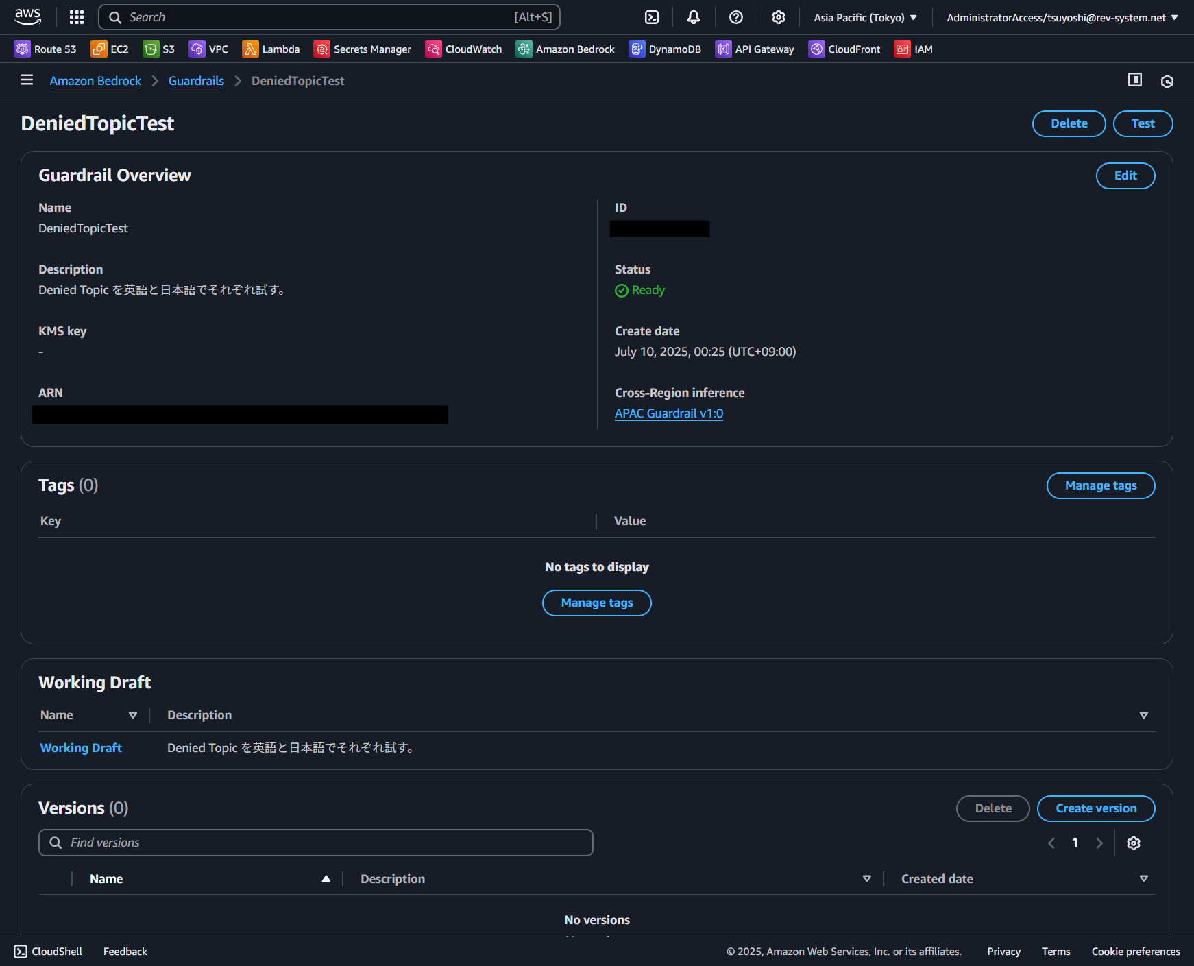Open the EC2 console from favorites bar
Screen dimensions: 1194x966
[x=110, y=49]
